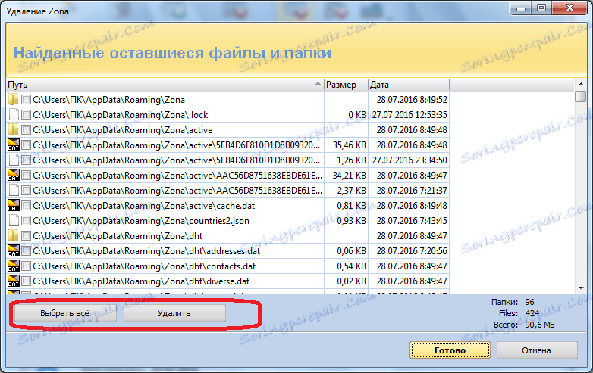Image resolution: width=593 pixels, height=373 pixels.
Task: Click the DAT icon beside cache.dat
Action: pyautogui.click(x=14, y=206)
